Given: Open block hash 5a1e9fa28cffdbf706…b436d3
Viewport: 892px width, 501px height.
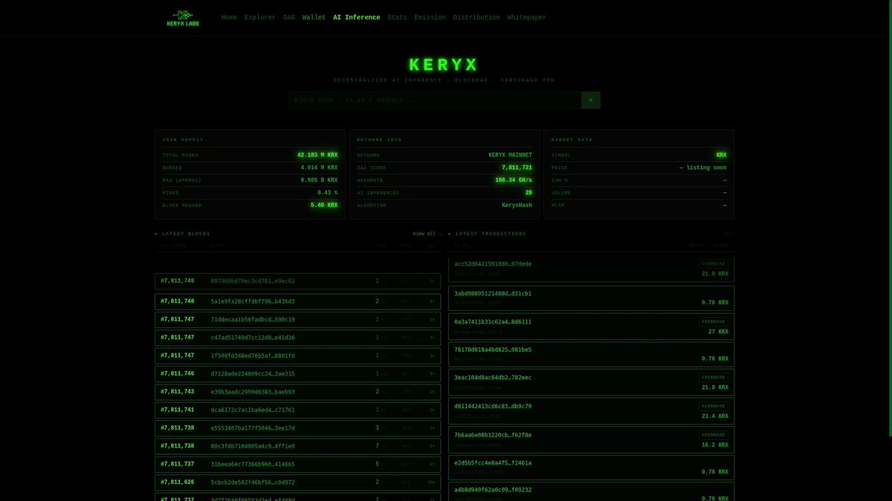Looking at the screenshot, I should pyautogui.click(x=253, y=301).
